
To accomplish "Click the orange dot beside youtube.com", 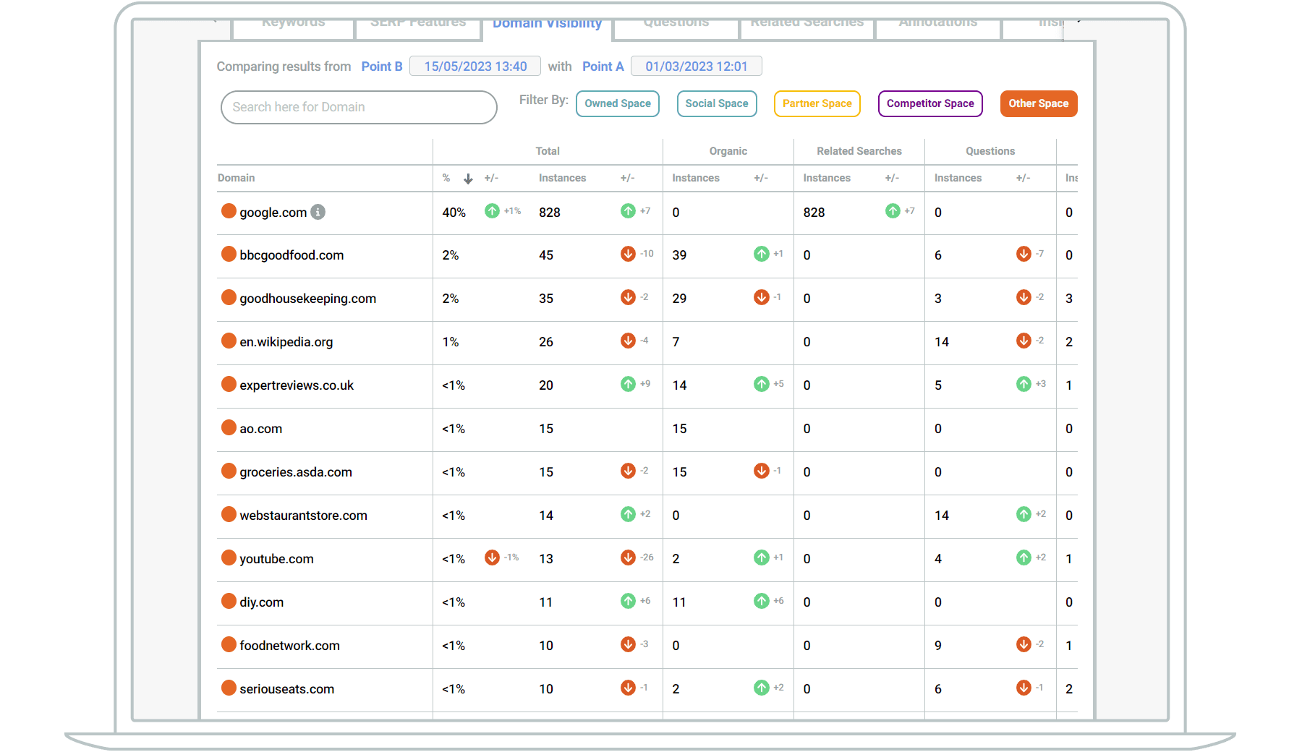I will [229, 557].
